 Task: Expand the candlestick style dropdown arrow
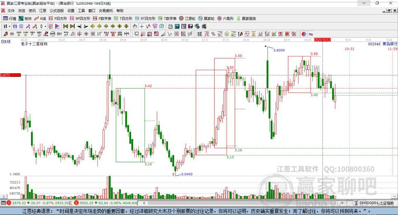45,26
